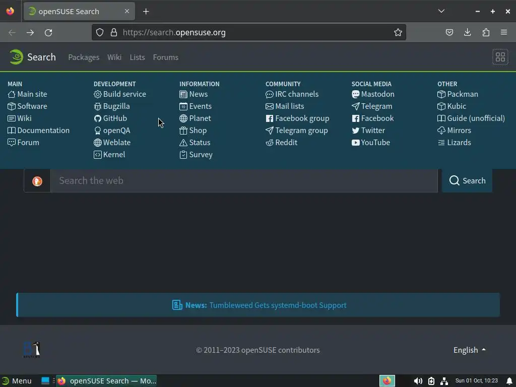Open the Guide (unofficial) link

click(471, 118)
